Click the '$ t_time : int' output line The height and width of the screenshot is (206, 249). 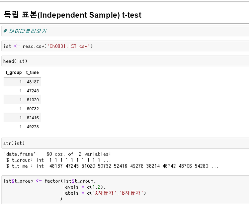click(113, 166)
